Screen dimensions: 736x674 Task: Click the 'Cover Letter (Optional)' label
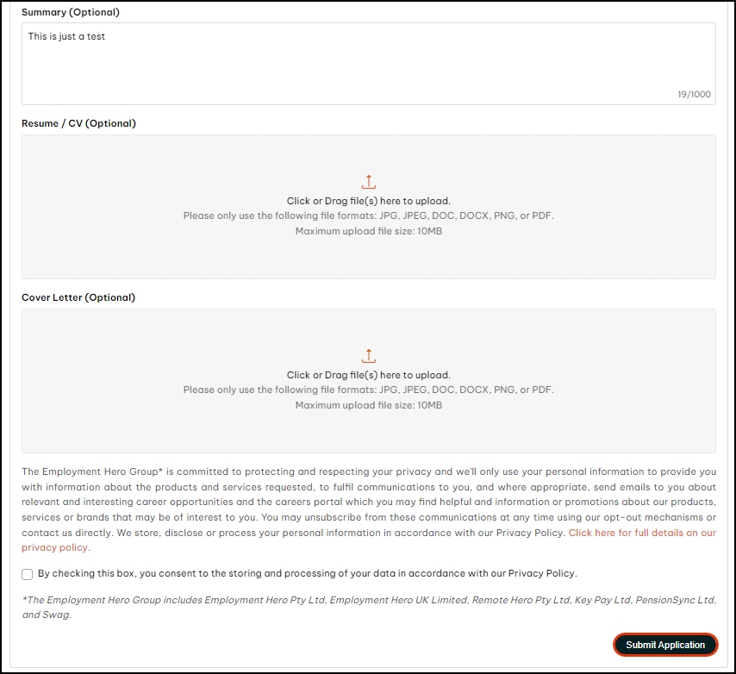click(78, 297)
